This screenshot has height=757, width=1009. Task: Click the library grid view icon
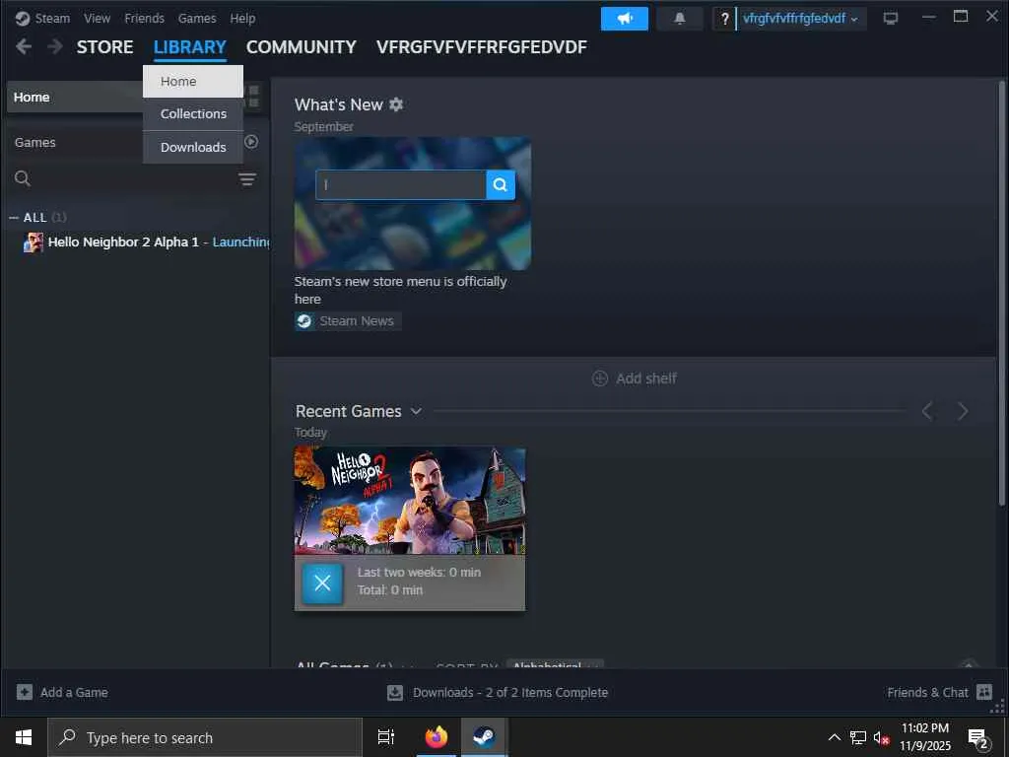[253, 97]
